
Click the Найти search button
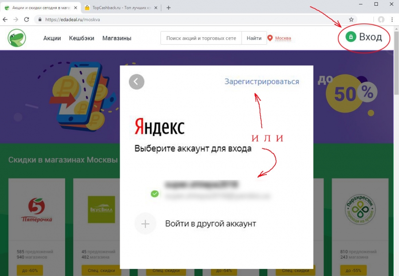click(254, 38)
